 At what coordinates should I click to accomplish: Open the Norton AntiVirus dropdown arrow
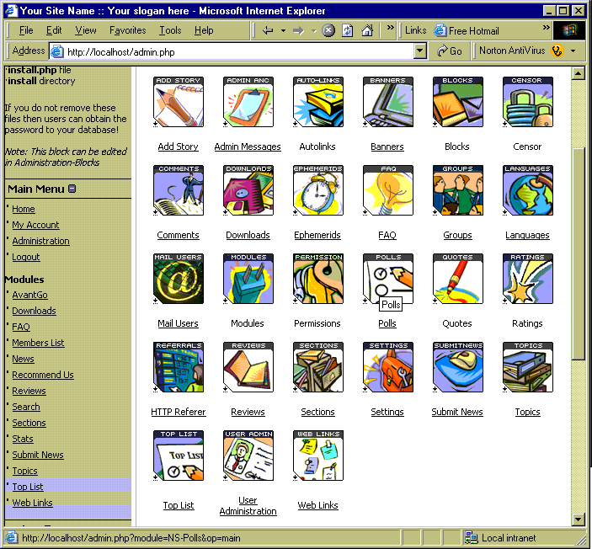pyautogui.click(x=573, y=51)
